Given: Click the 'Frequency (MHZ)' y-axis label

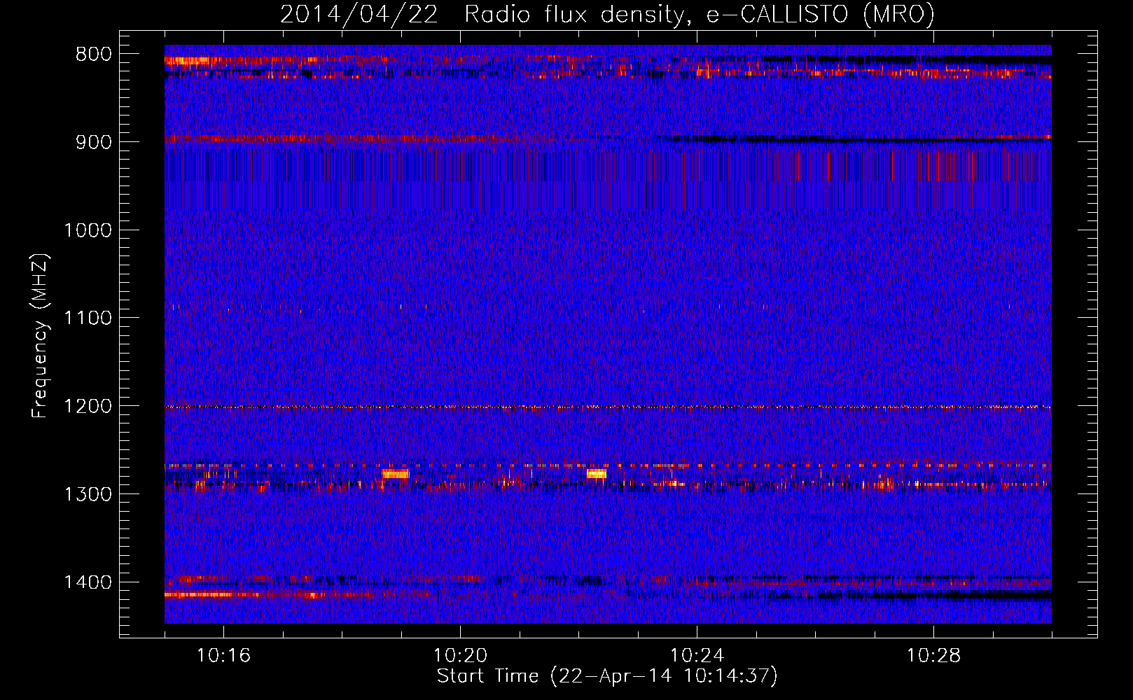Looking at the screenshot, I should [x=39, y=335].
